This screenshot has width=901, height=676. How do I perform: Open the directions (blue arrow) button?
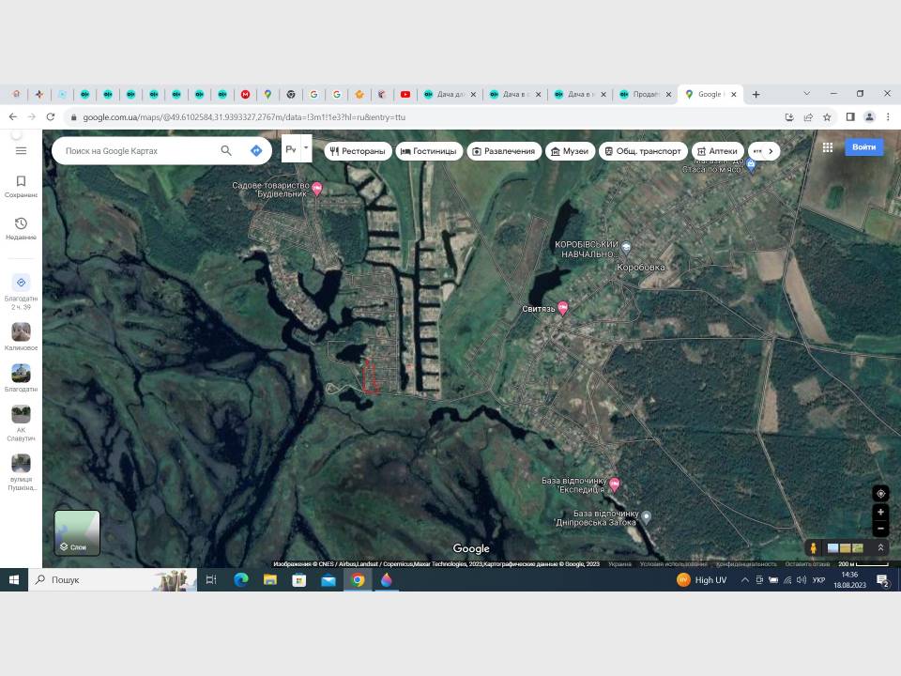pos(256,150)
